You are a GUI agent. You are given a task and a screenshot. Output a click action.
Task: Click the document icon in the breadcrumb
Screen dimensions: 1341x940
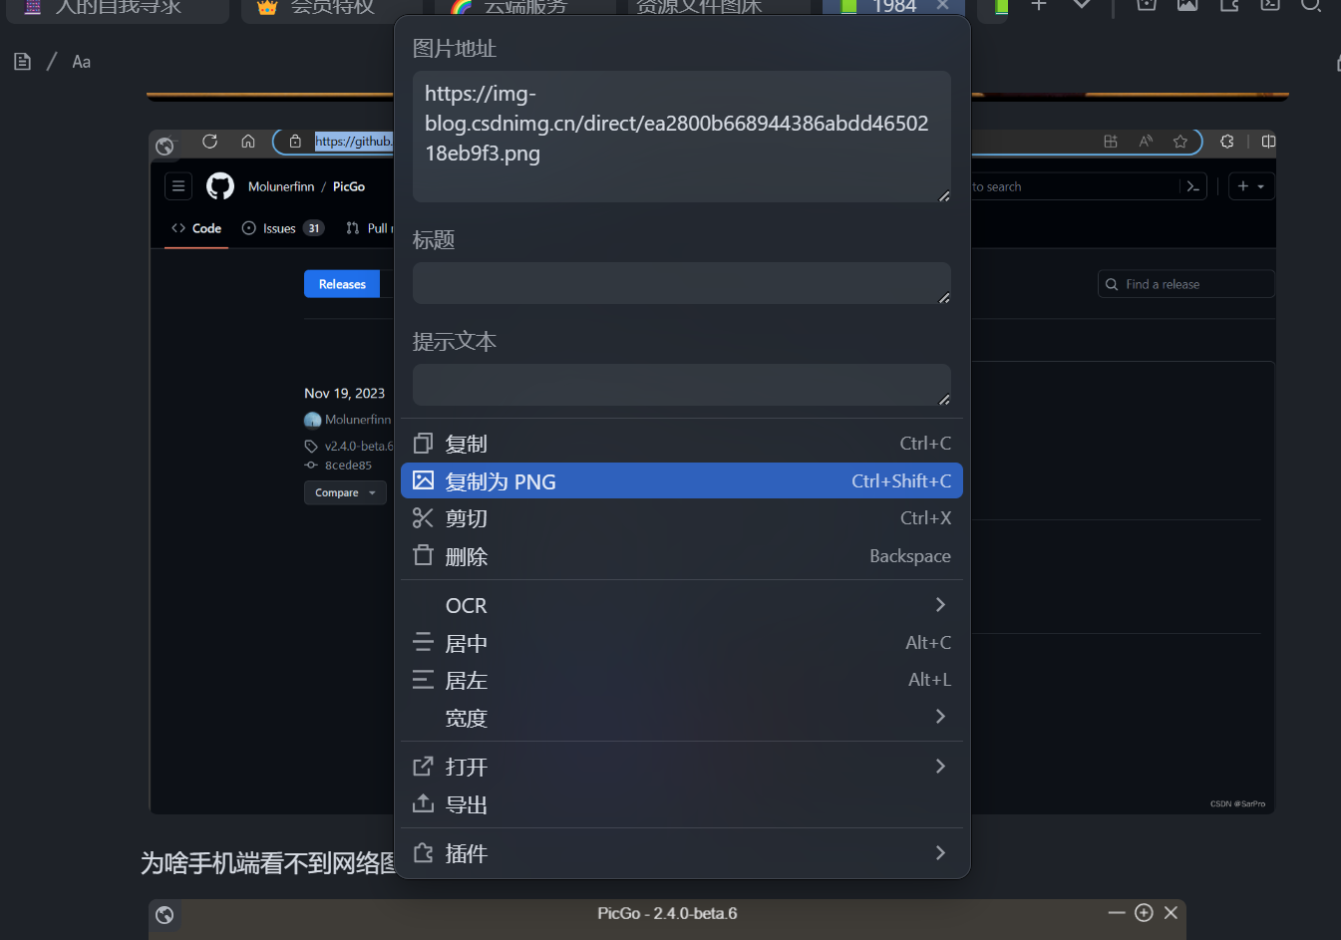click(x=22, y=62)
